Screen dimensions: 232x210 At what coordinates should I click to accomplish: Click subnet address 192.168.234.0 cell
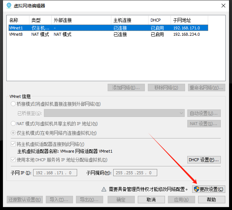coord(187,34)
